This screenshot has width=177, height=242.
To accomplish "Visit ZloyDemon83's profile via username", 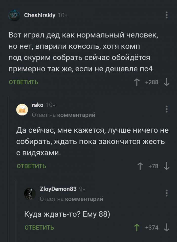I will coord(58,189).
